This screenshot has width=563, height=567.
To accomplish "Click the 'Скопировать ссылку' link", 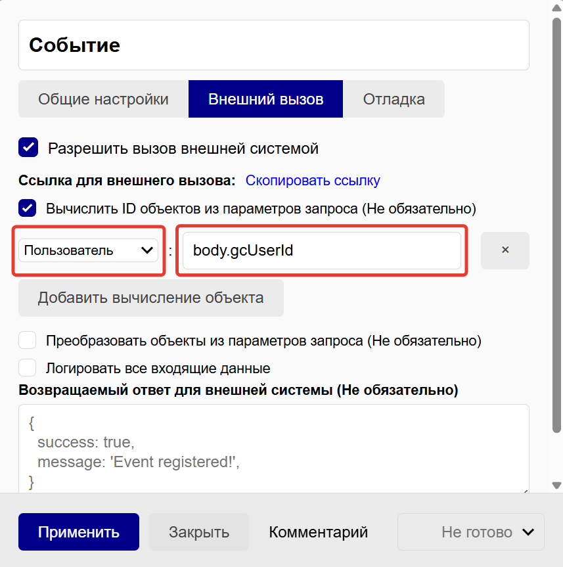I will click(x=313, y=180).
